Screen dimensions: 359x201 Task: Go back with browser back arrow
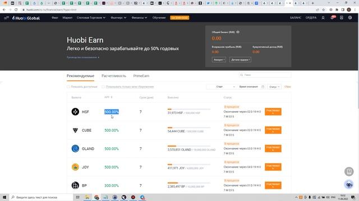(4, 10)
